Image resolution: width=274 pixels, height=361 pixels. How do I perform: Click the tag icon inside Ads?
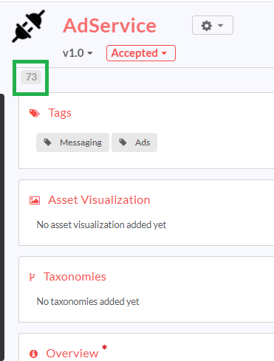coord(123,142)
